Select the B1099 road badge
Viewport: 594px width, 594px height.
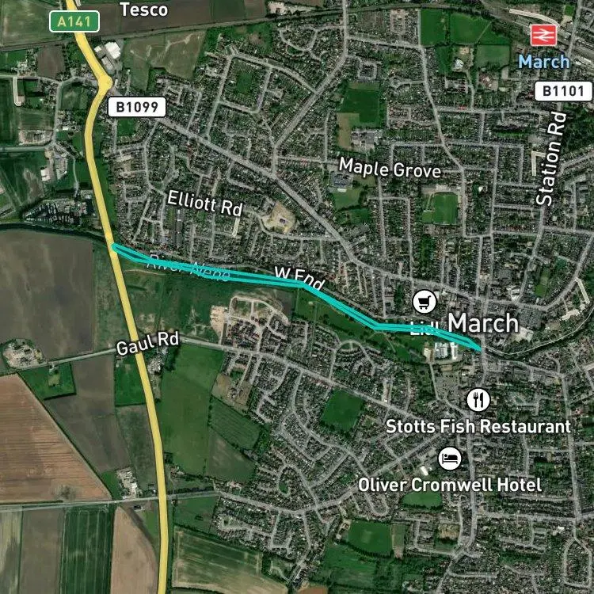(x=137, y=107)
